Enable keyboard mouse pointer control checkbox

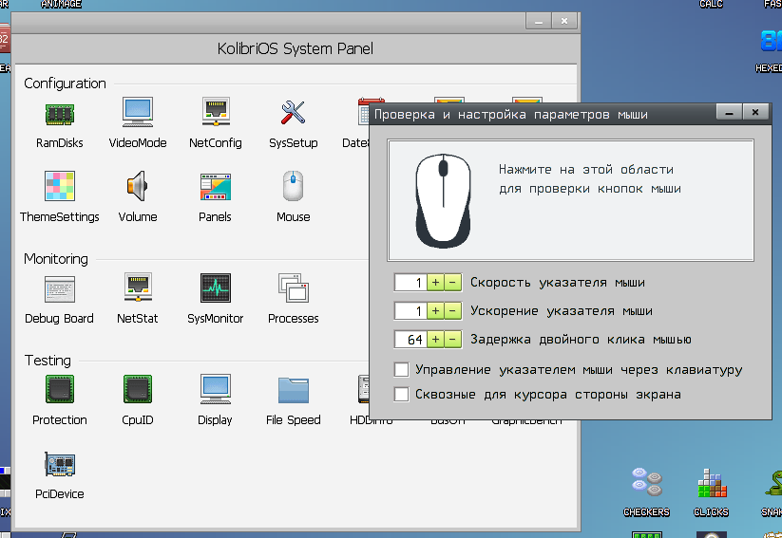coord(402,369)
